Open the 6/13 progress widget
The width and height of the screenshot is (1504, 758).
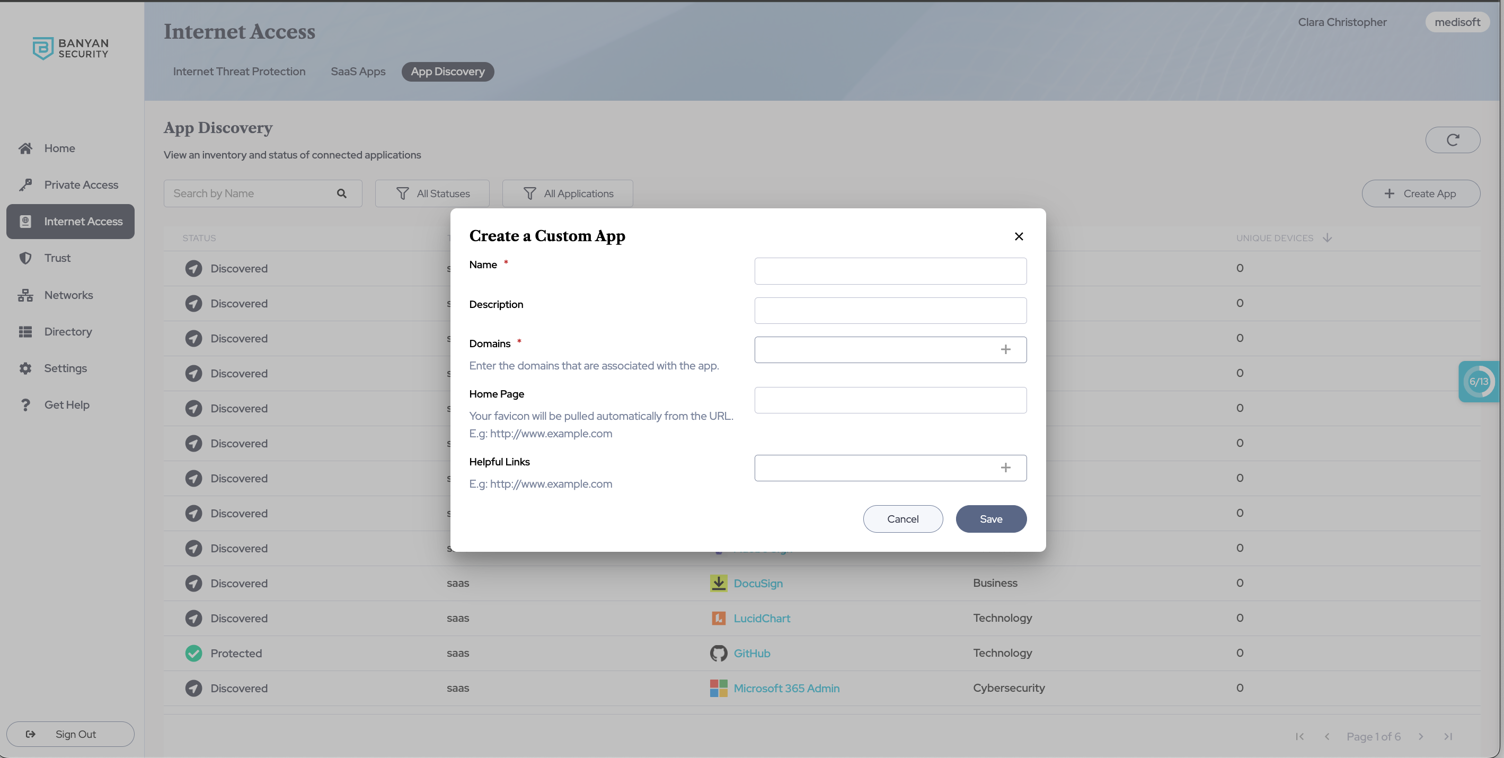pyautogui.click(x=1479, y=381)
